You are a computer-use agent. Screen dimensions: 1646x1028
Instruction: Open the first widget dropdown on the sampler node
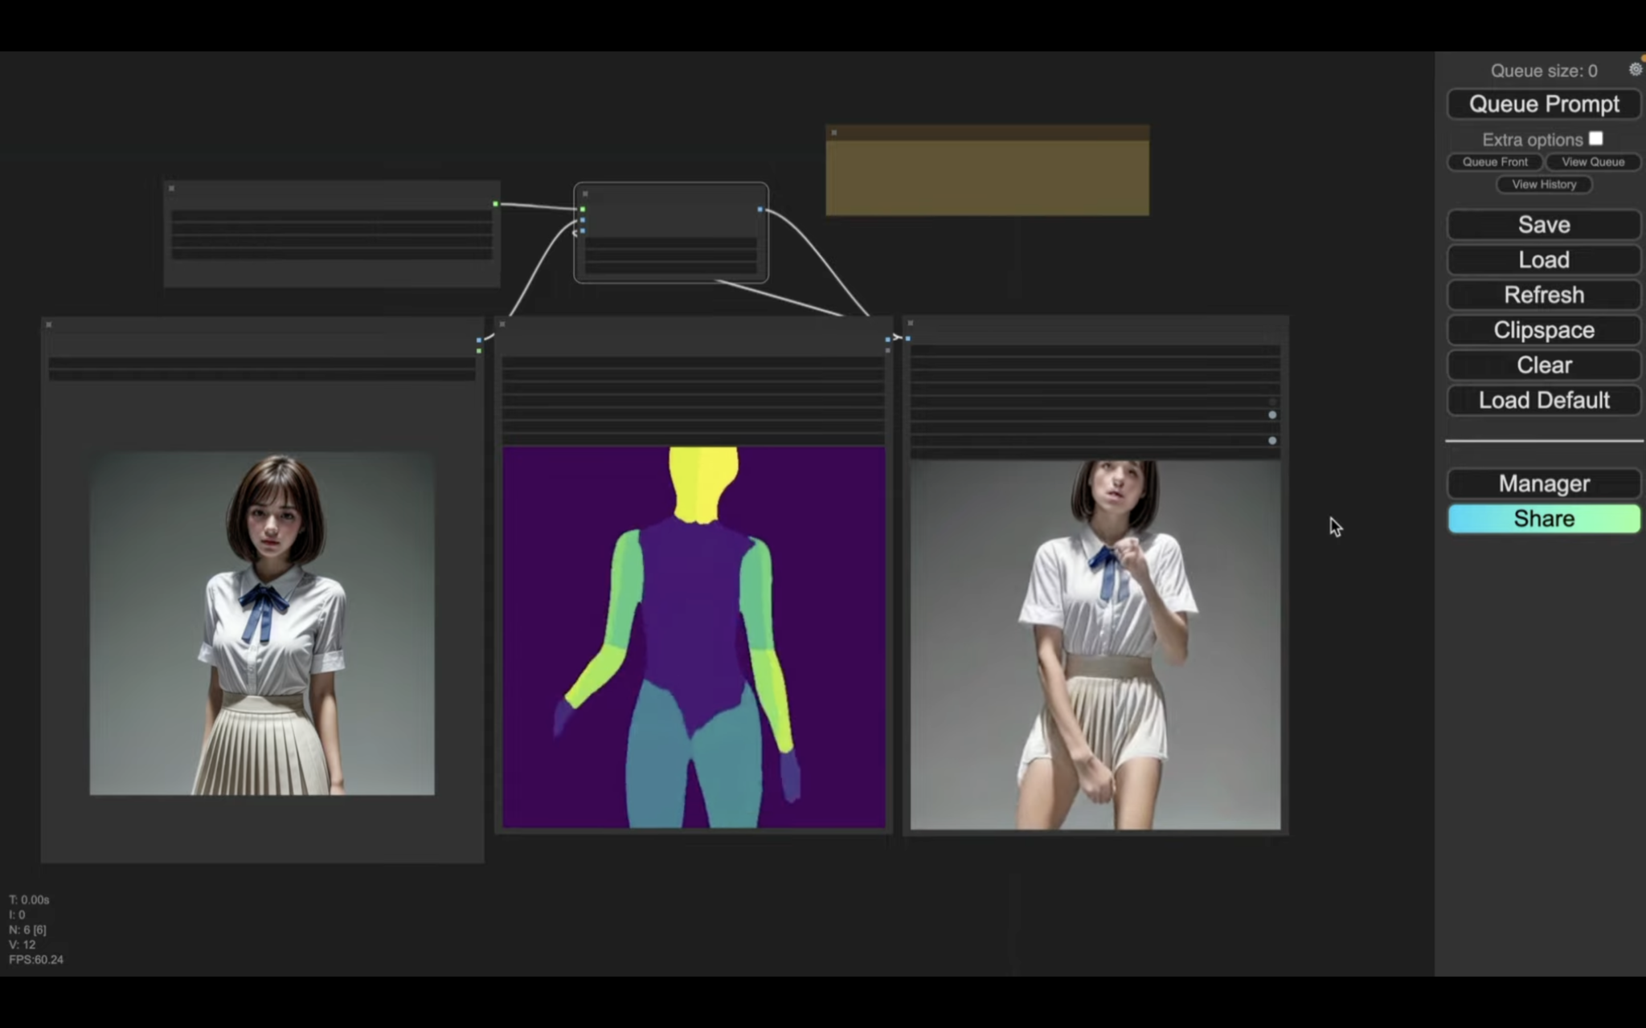click(x=671, y=243)
